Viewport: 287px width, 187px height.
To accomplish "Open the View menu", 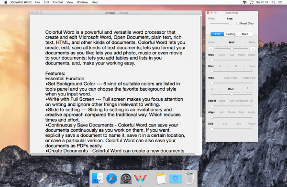I will coord(70,2).
